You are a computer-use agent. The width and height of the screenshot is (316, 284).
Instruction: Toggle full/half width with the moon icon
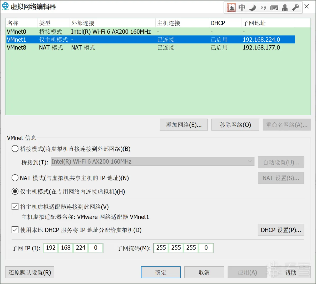[252, 7]
